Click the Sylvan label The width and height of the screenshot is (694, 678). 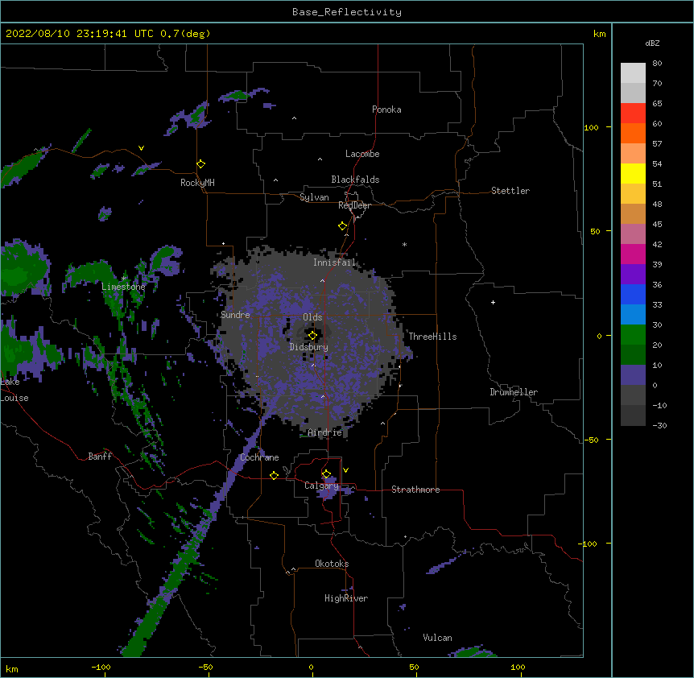tap(314, 197)
